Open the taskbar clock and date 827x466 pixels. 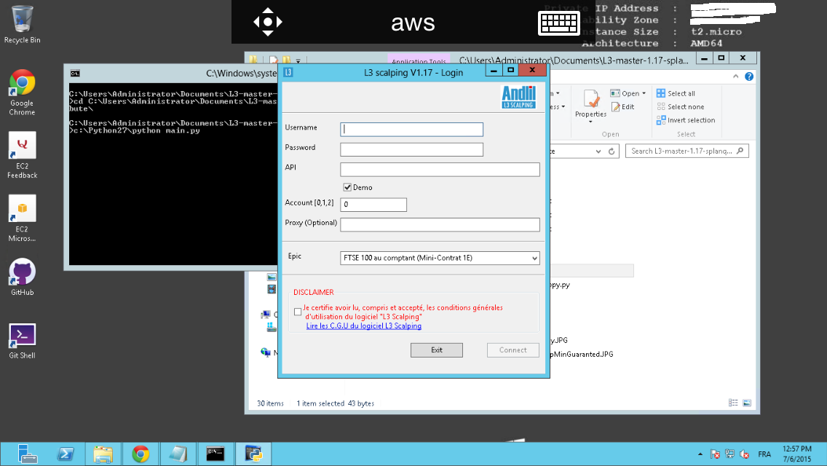pyautogui.click(x=797, y=454)
